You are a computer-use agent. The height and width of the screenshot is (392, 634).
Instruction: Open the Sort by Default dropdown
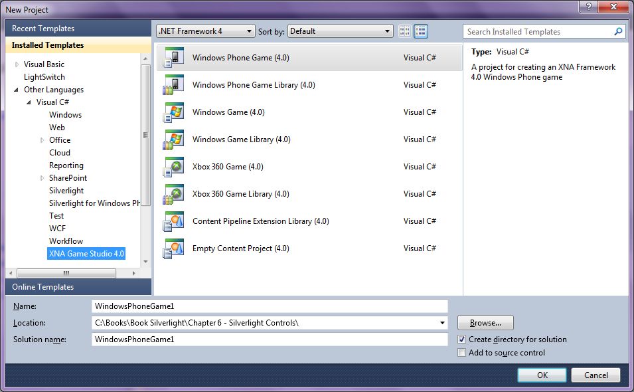[340, 31]
